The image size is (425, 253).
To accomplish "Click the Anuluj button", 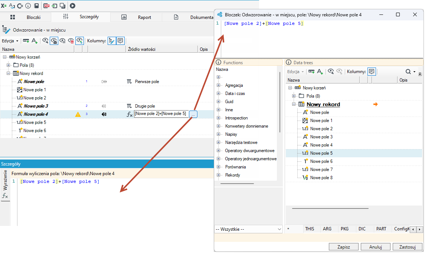I will point(376,247).
